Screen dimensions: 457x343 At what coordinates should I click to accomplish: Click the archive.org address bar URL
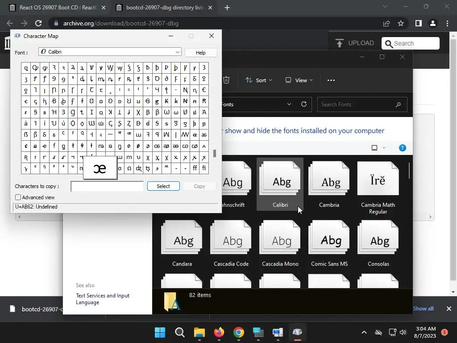point(120,23)
